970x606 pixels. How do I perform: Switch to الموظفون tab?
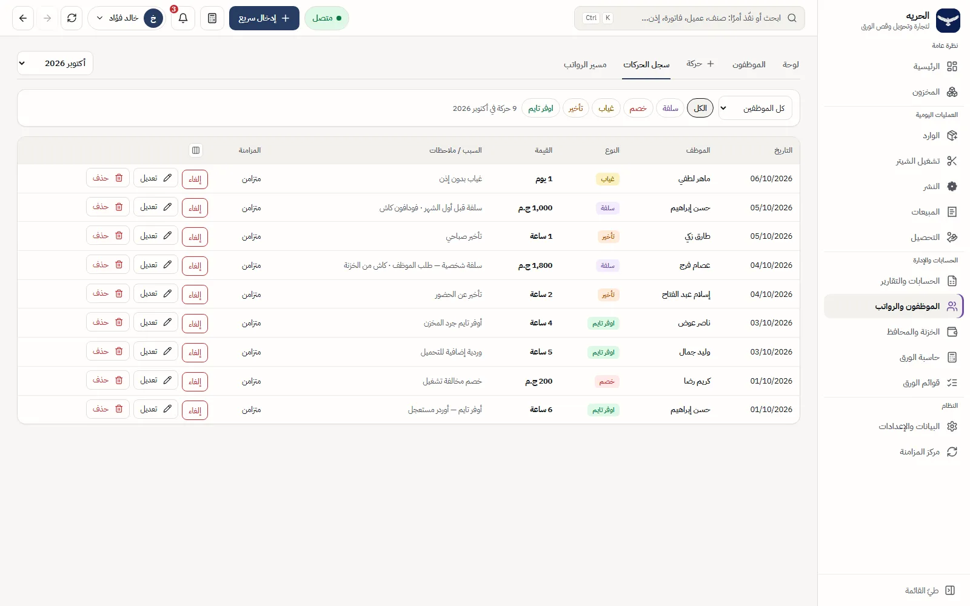click(749, 65)
